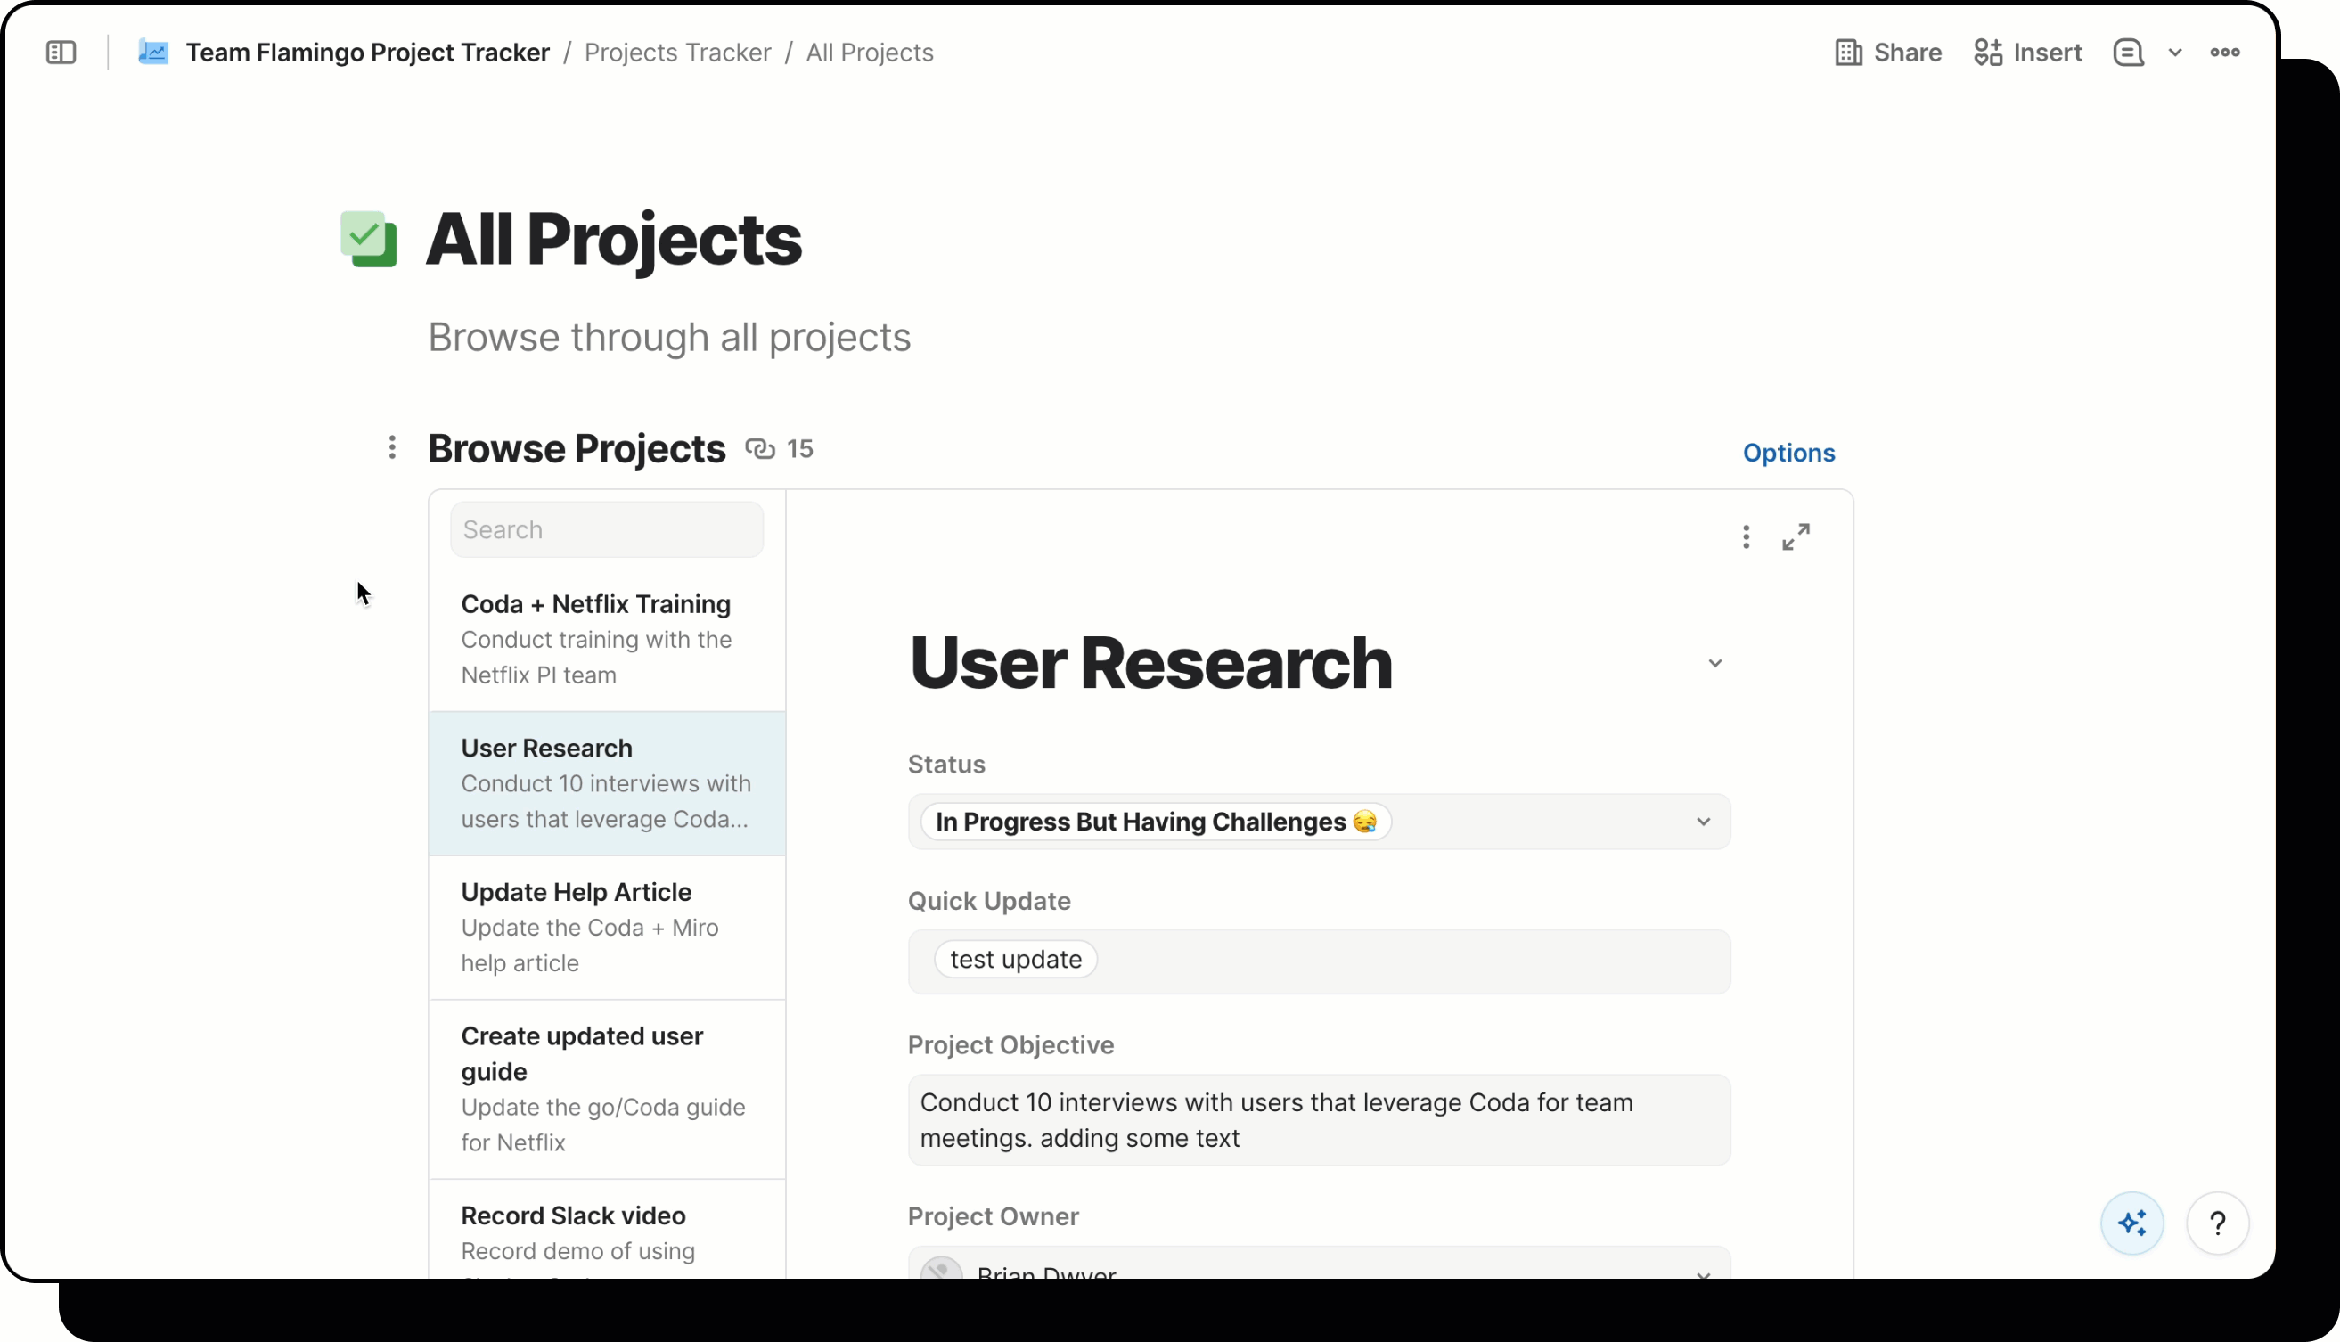The height and width of the screenshot is (1342, 2340).
Task: Expand the User Research row to fullscreen
Action: 1796,536
